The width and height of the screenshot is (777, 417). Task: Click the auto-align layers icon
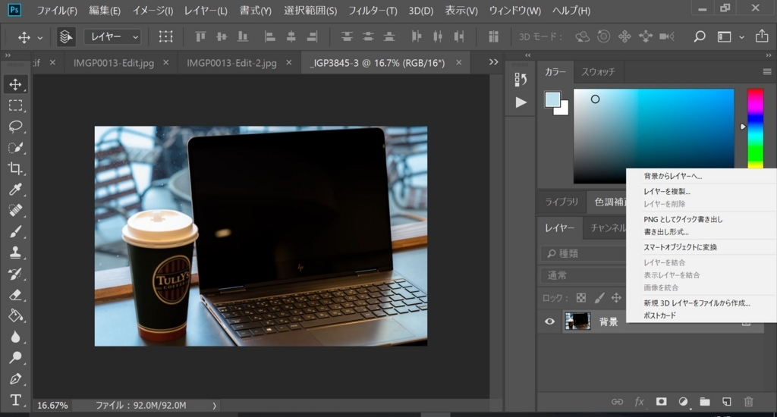point(493,36)
